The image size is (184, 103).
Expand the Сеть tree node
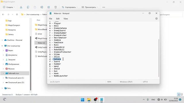(x=2, y=88)
